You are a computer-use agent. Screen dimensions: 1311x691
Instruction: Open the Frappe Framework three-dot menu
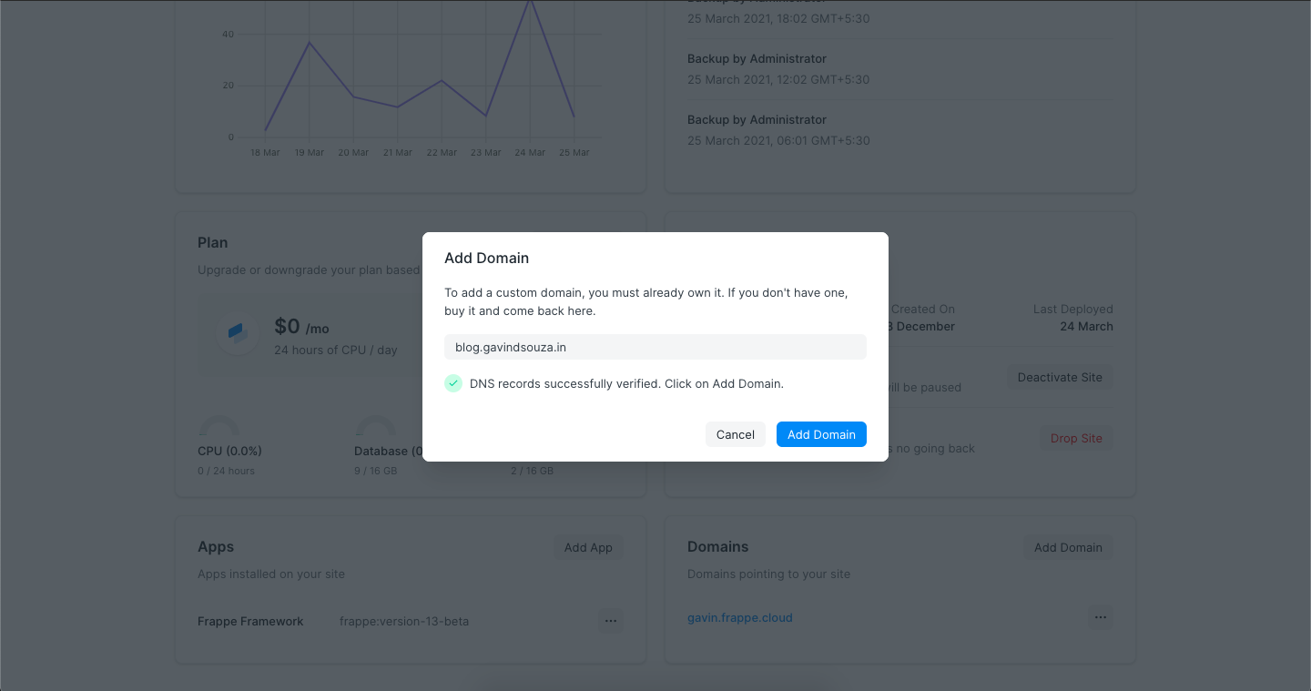(x=610, y=621)
